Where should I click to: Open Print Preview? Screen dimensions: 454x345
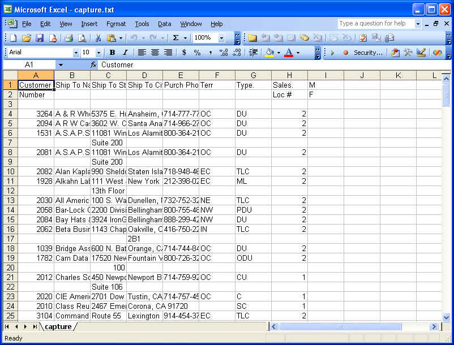[82, 38]
